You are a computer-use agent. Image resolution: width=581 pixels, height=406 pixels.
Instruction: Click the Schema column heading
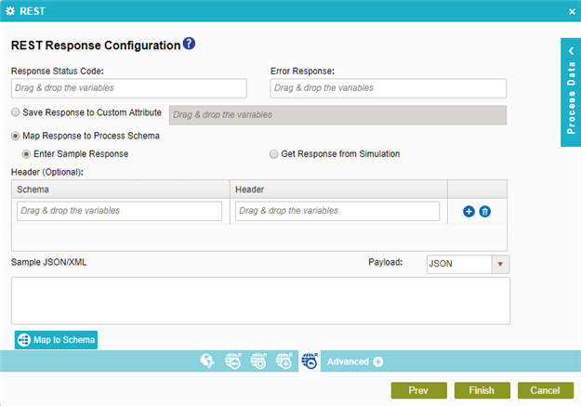33,190
